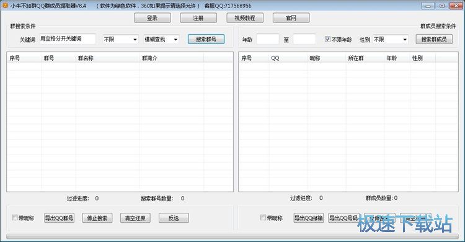Click the 群成员搜索条件 group label
The height and width of the screenshot is (242, 465).
pyautogui.click(x=438, y=26)
